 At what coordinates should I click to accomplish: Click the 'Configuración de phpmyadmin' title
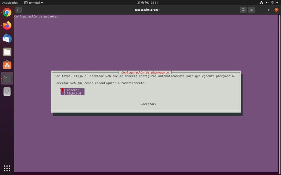pyautogui.click(x=145, y=72)
